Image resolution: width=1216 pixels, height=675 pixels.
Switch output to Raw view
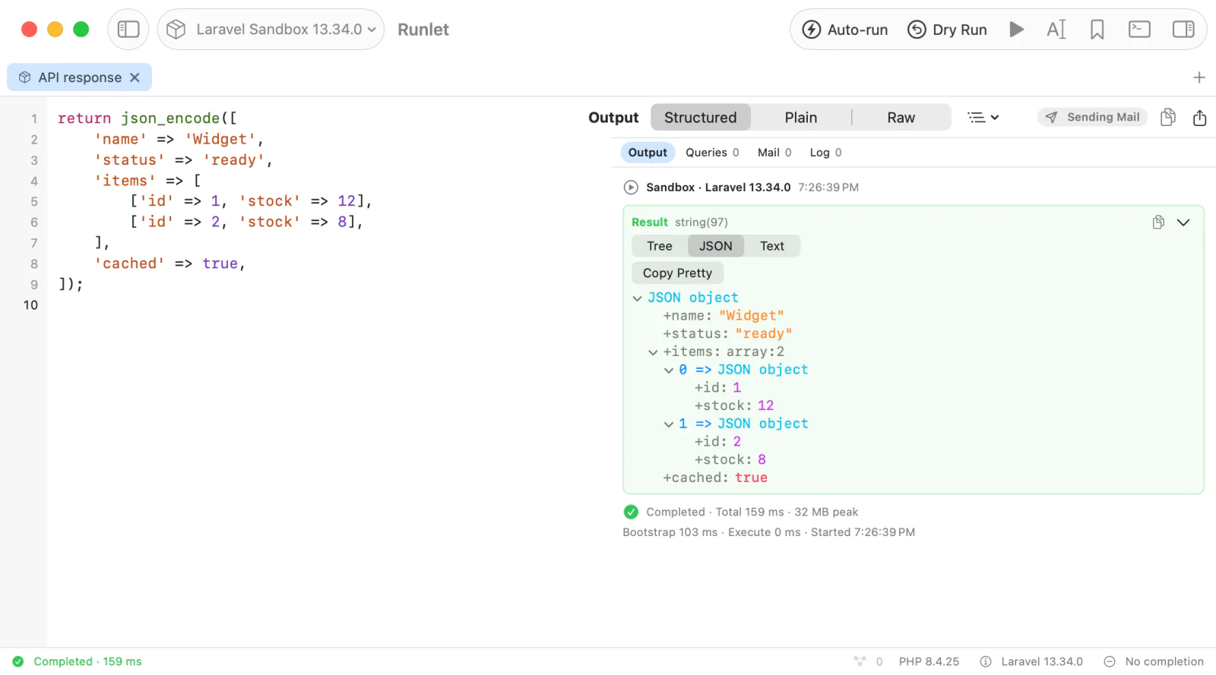tap(901, 118)
